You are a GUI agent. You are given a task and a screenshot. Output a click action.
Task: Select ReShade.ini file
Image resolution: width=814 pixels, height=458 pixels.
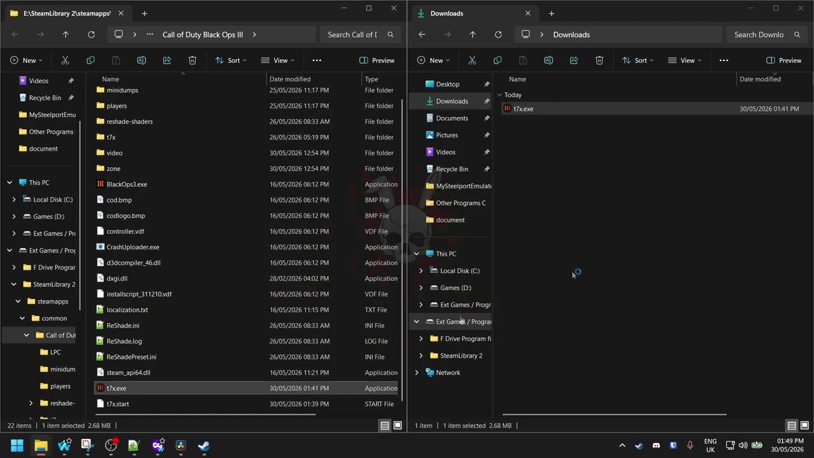(x=123, y=326)
